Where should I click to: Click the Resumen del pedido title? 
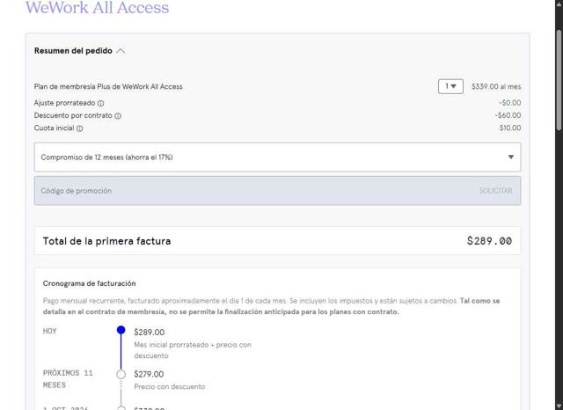tap(73, 51)
